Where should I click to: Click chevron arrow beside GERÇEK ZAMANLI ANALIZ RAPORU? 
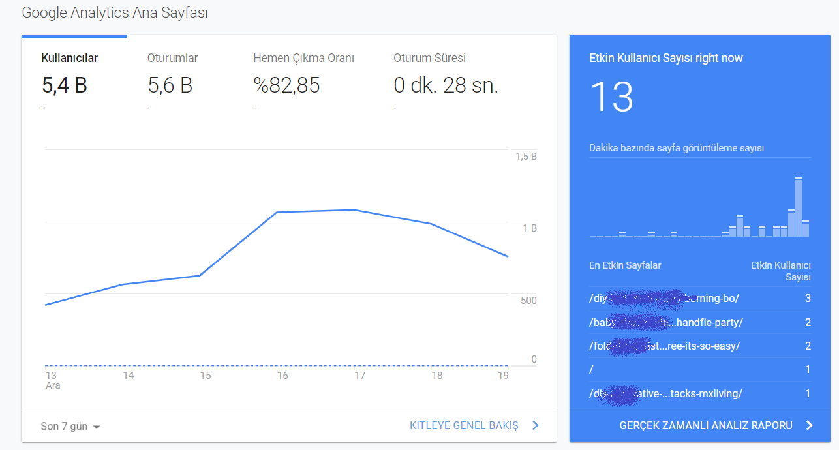pos(810,426)
